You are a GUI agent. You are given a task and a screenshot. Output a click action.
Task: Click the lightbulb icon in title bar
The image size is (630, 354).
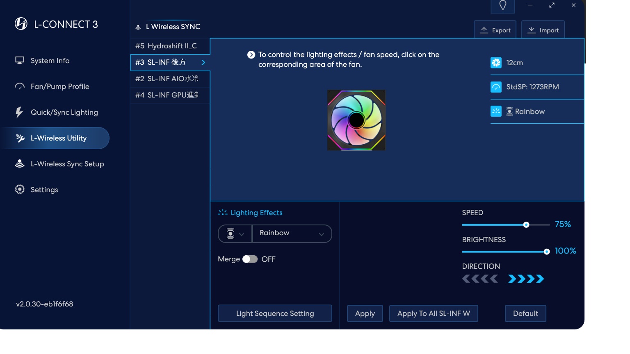click(502, 6)
